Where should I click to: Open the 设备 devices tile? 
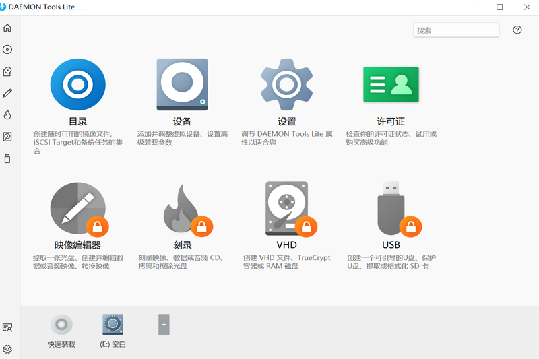182,85
